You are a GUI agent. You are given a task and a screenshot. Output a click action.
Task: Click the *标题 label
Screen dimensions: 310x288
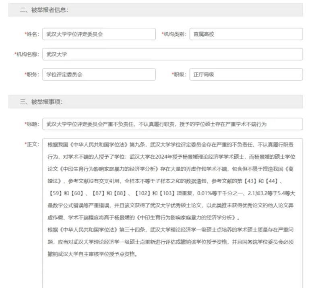(x=32, y=124)
